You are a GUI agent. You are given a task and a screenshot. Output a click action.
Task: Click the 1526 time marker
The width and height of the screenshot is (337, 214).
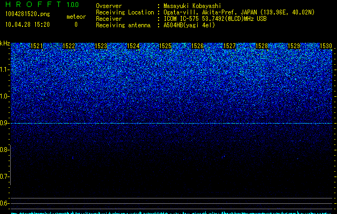coord(197,46)
